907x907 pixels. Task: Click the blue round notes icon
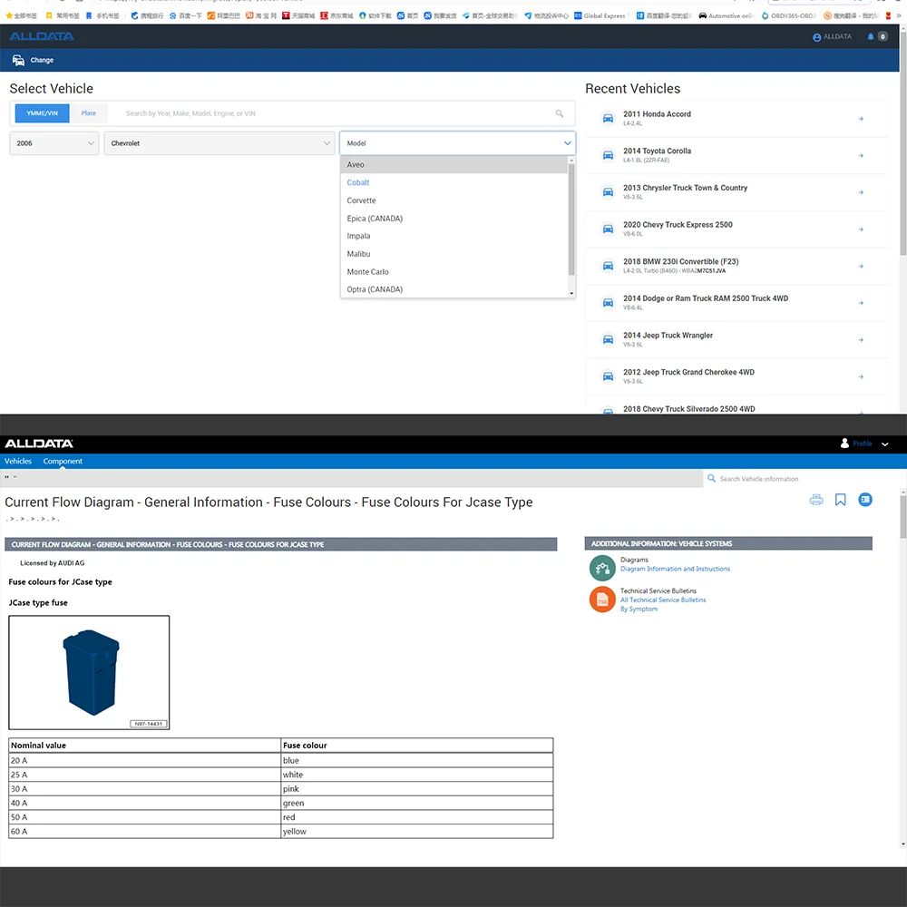865,500
